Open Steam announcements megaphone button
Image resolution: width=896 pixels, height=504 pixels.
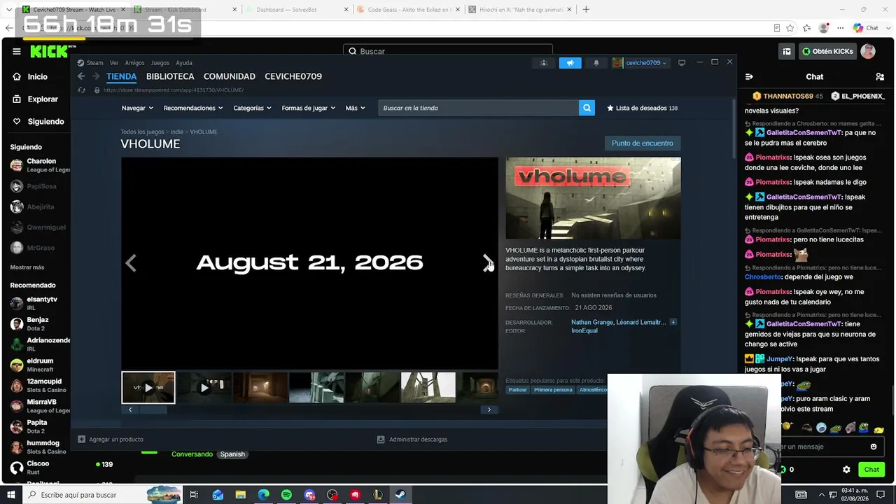click(x=570, y=63)
